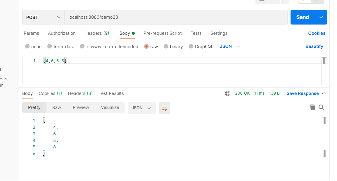Click the network globe icon
The height and width of the screenshot is (181, 337).
coord(228,93)
